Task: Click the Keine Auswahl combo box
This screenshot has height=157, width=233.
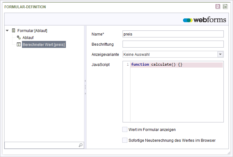Action: 173,54
